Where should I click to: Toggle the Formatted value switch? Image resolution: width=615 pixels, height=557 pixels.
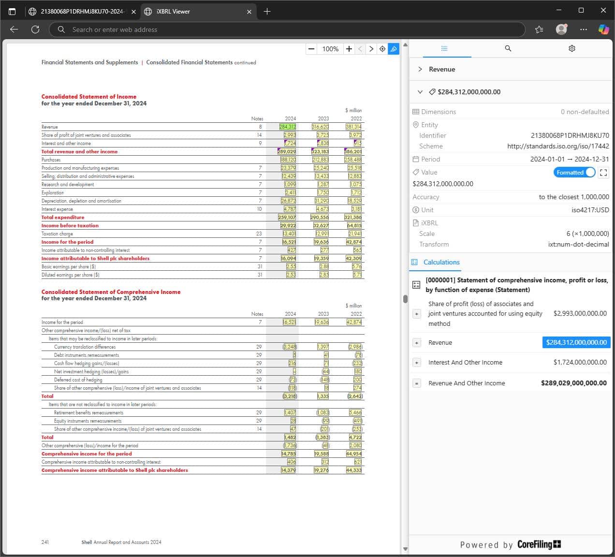[x=574, y=172]
